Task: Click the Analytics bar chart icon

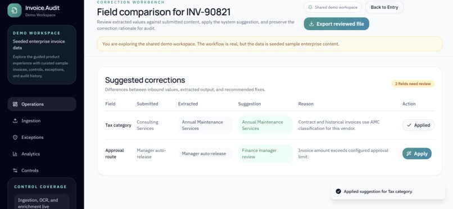Action: pos(15,154)
